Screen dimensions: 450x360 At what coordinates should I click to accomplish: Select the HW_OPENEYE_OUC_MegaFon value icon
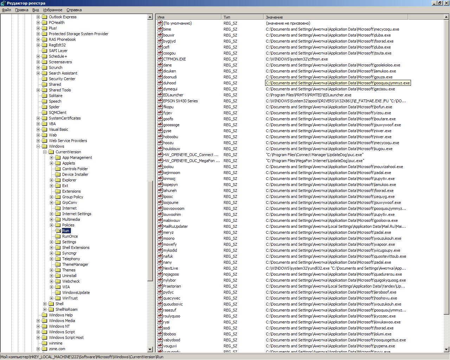click(160, 161)
